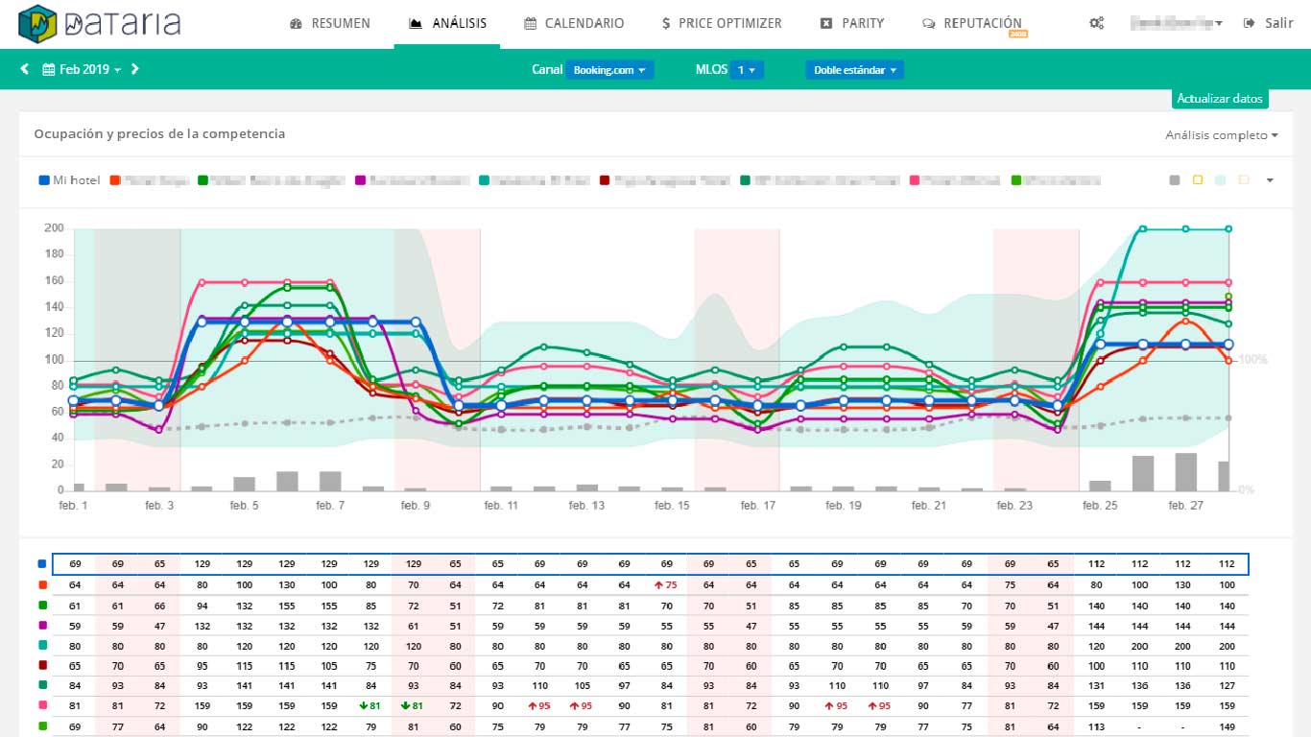Click the Actualizar datos button
Image resolution: width=1311 pixels, height=737 pixels.
[1220, 99]
